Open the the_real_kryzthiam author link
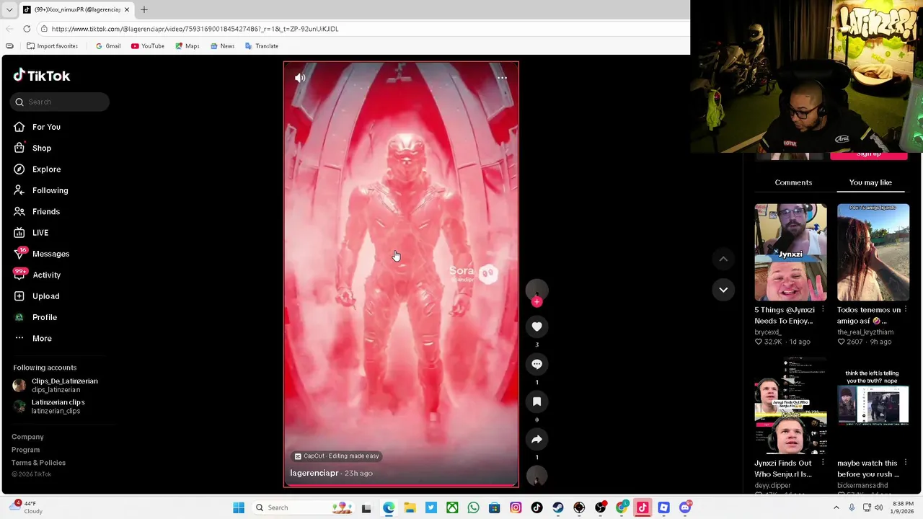The height and width of the screenshot is (519, 923). pos(865,332)
